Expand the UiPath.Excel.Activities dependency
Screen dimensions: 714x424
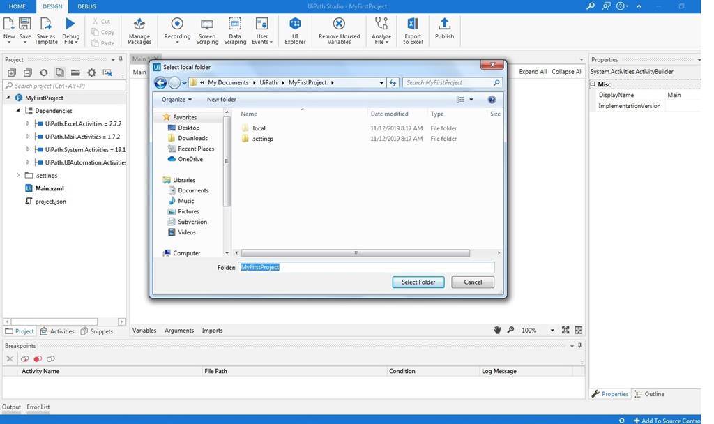click(x=27, y=123)
